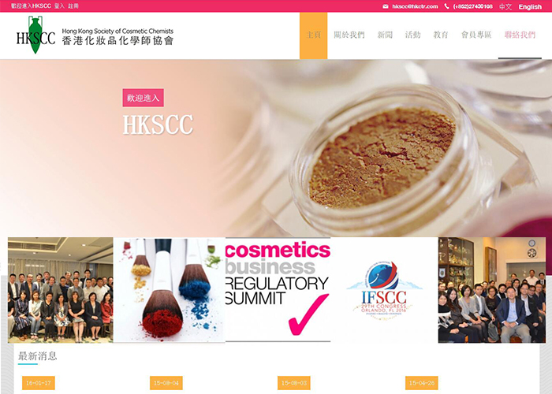Open the Cosmetics Business Regulatory Summit image
Viewport: 552px width, 394px height.
[278, 290]
